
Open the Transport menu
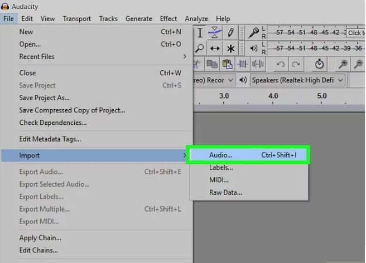tap(77, 18)
